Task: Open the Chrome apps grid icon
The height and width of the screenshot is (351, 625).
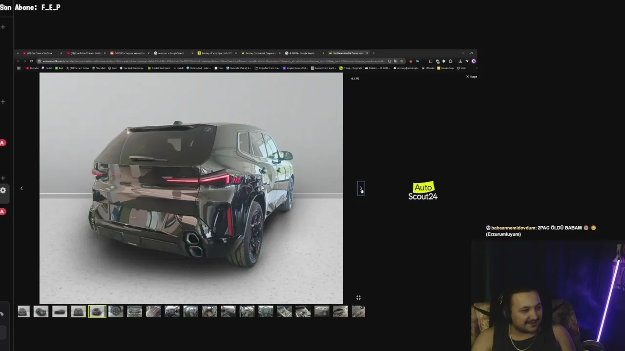Action: coord(19,68)
